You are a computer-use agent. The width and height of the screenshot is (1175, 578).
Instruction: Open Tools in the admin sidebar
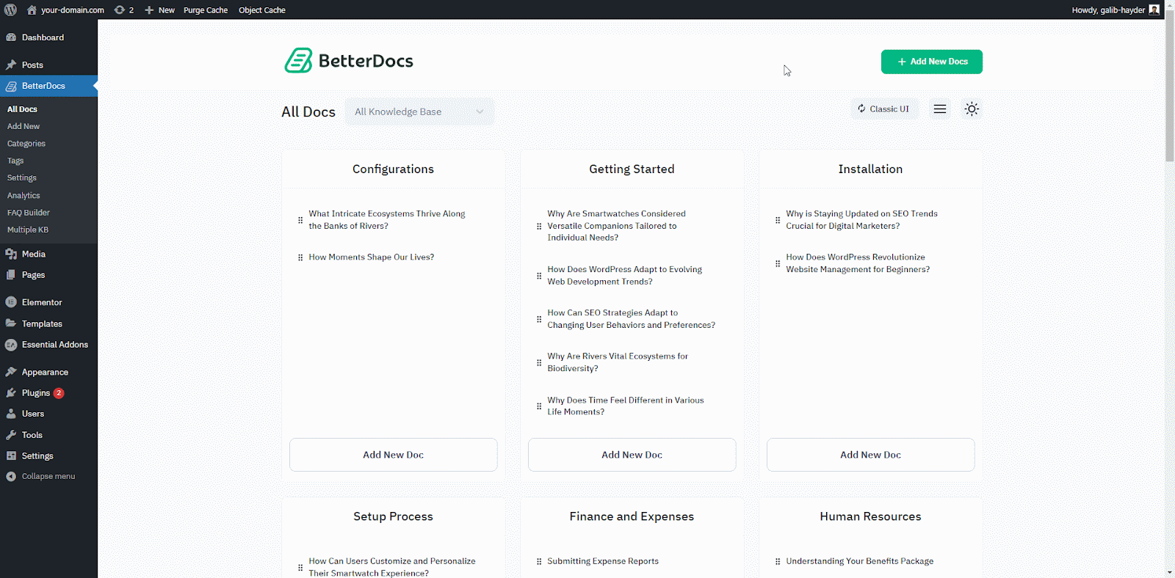click(x=48, y=435)
